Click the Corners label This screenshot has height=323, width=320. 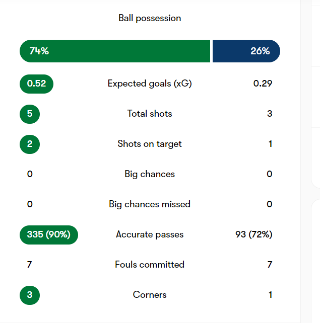click(150, 295)
